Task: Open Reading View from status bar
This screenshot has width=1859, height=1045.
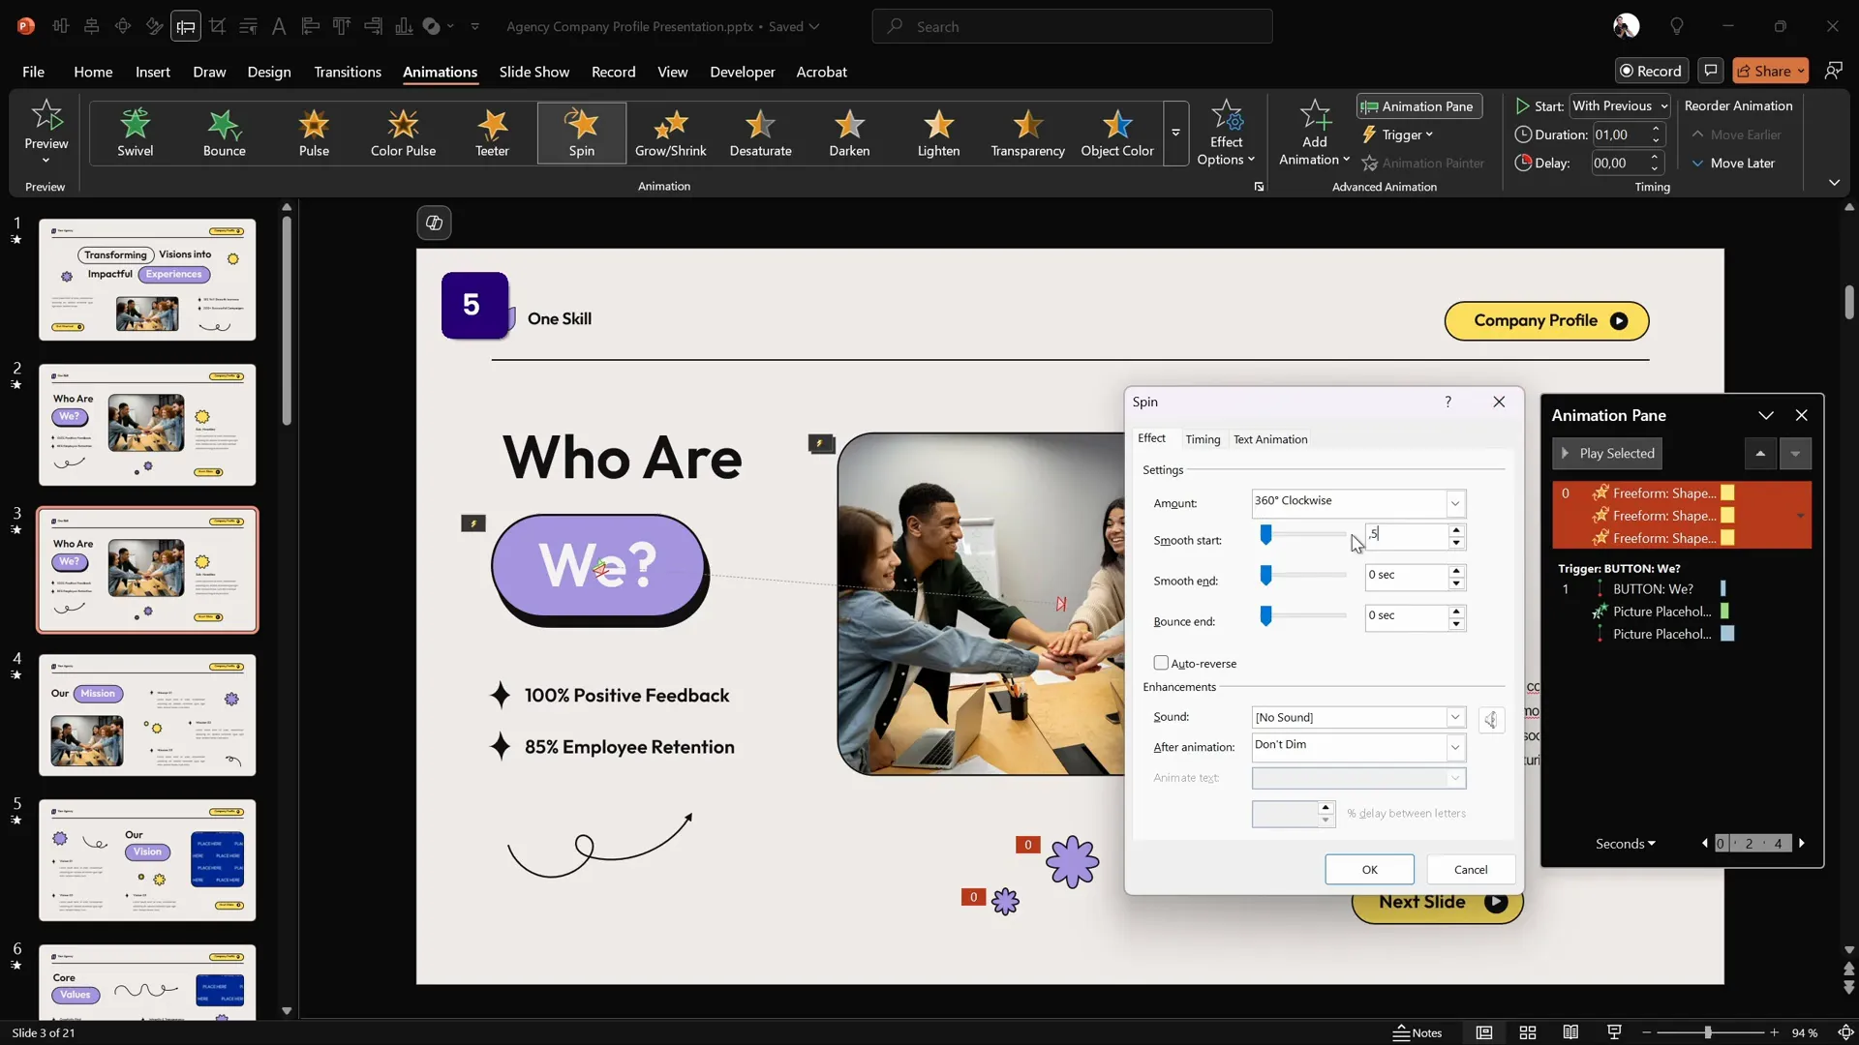Action: point(1570,1032)
